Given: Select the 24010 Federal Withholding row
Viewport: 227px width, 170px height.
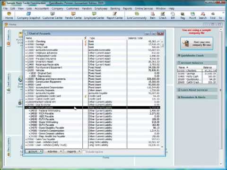Looking at the screenshot, I should click(93, 110).
